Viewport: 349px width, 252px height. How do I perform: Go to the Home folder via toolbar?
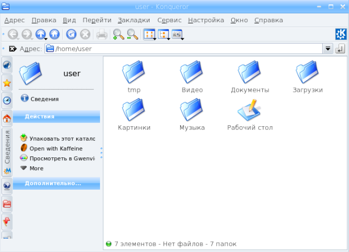[x=54, y=34]
